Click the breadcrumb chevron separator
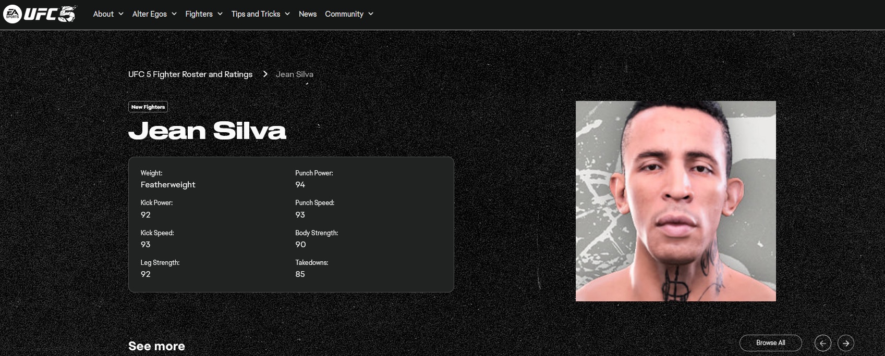Screen dimensions: 885x356 (x=265, y=74)
